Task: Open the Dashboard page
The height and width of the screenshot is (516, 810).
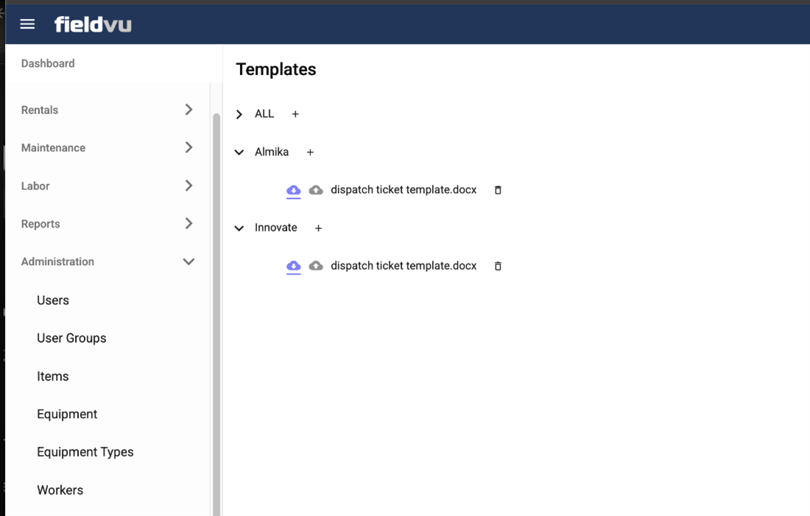Action: click(48, 63)
